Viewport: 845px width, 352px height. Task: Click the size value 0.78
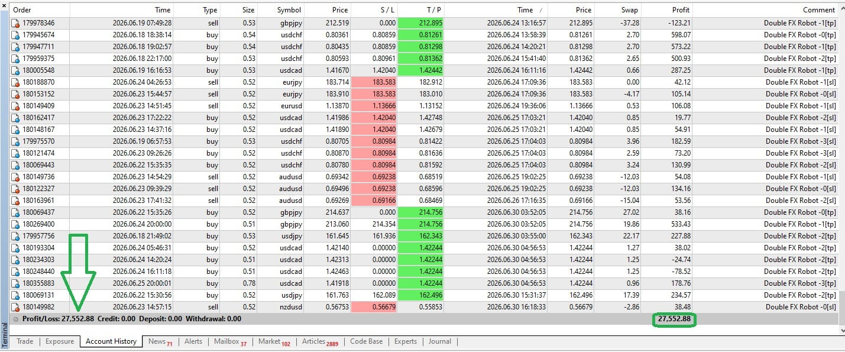(248, 283)
